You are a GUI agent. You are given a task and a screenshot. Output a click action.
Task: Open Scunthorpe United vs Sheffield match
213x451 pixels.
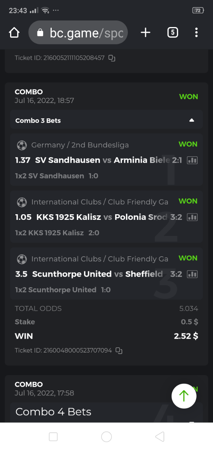tap(99, 274)
